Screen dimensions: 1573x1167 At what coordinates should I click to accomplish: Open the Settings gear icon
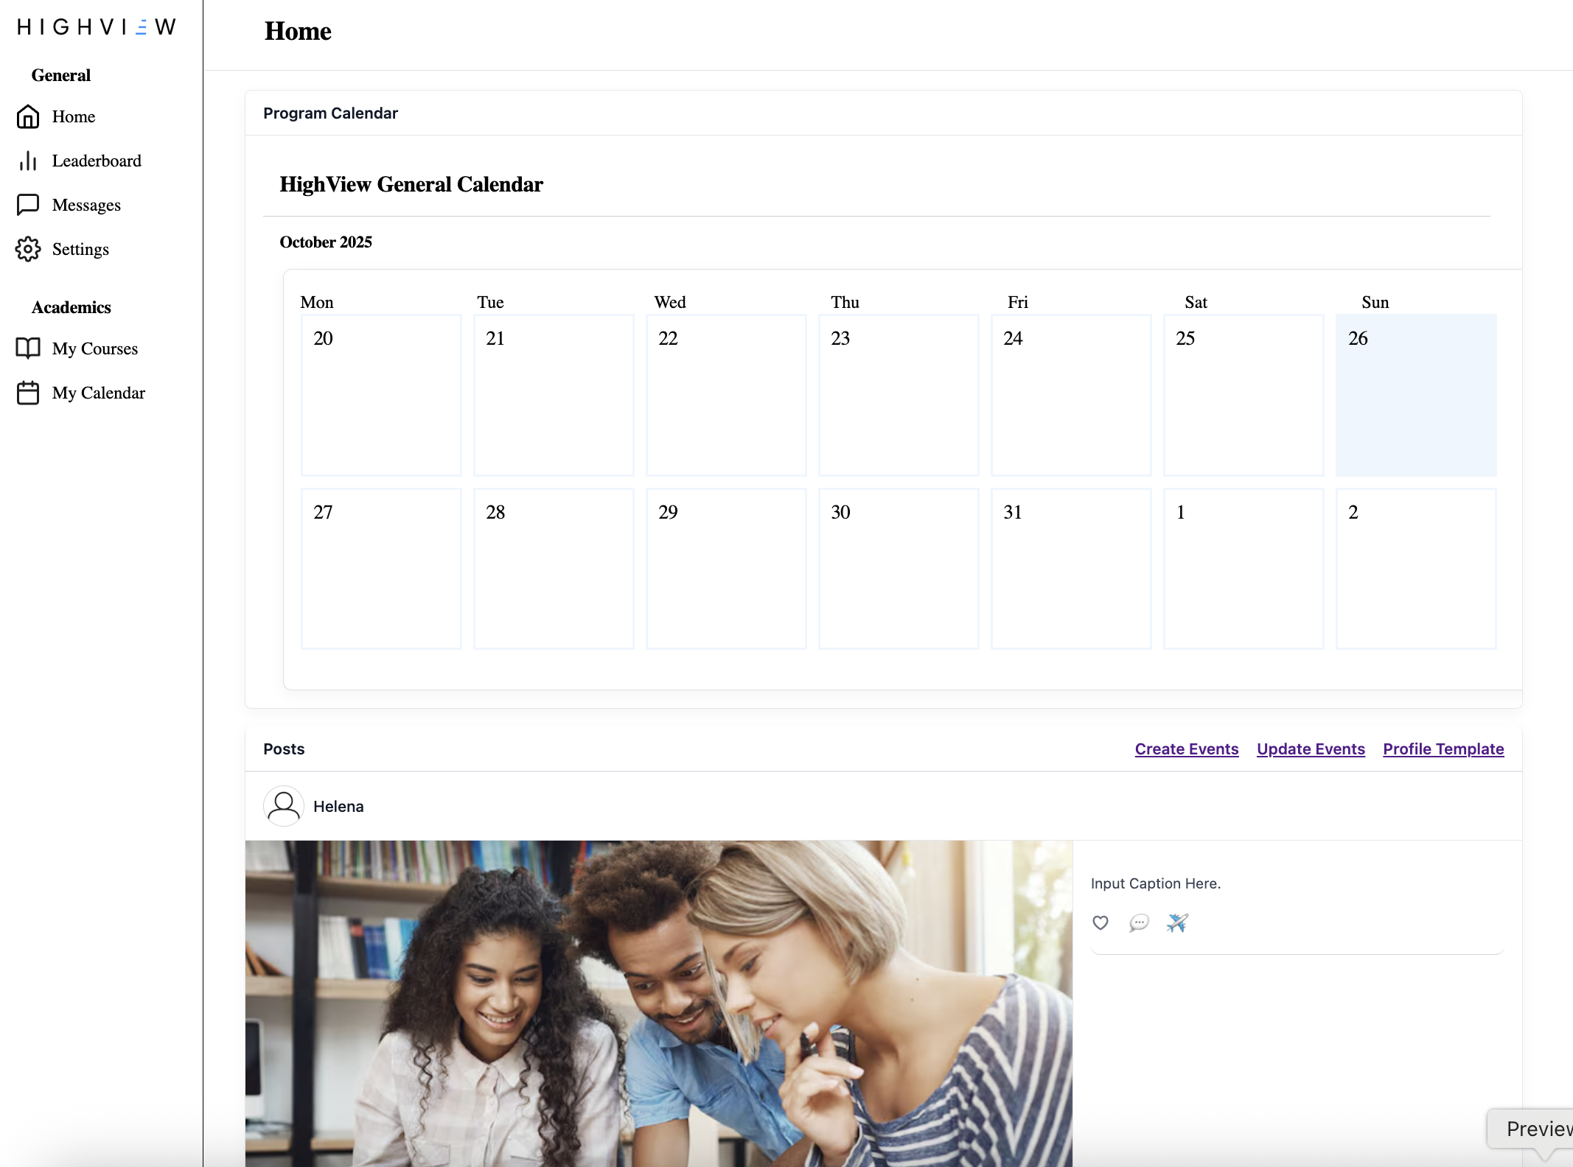point(28,249)
